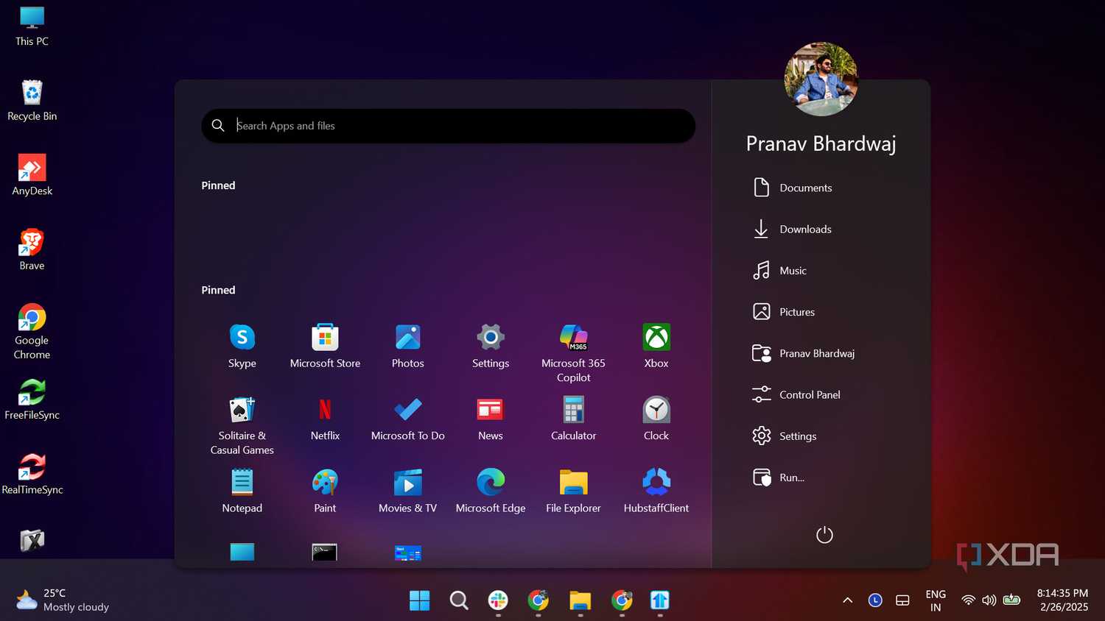Open the Pictures folder link
This screenshot has width=1105, height=621.
tap(783, 312)
